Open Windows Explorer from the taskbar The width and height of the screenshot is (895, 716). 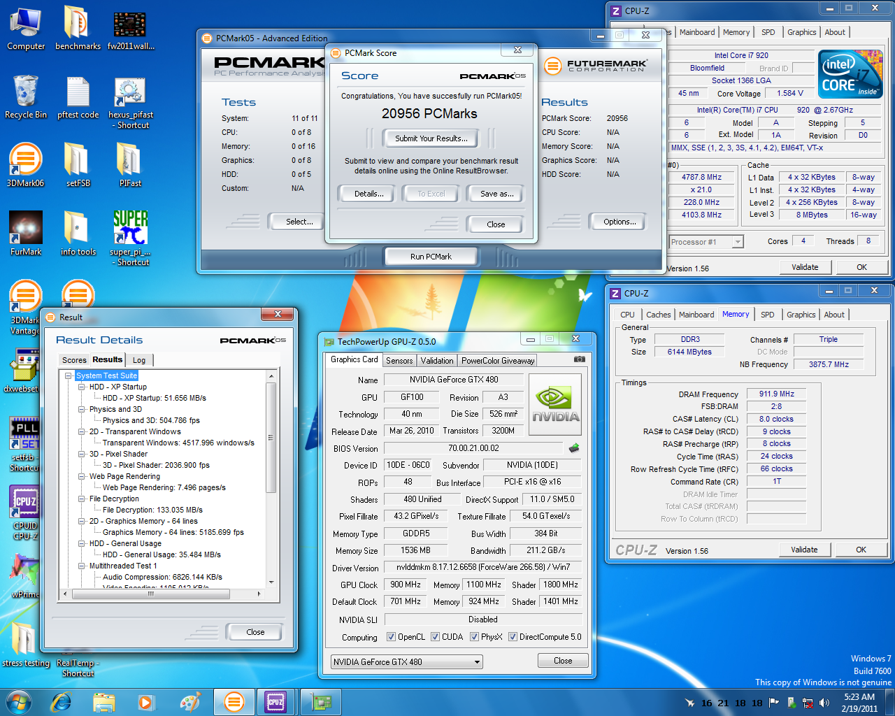pyautogui.click(x=103, y=701)
